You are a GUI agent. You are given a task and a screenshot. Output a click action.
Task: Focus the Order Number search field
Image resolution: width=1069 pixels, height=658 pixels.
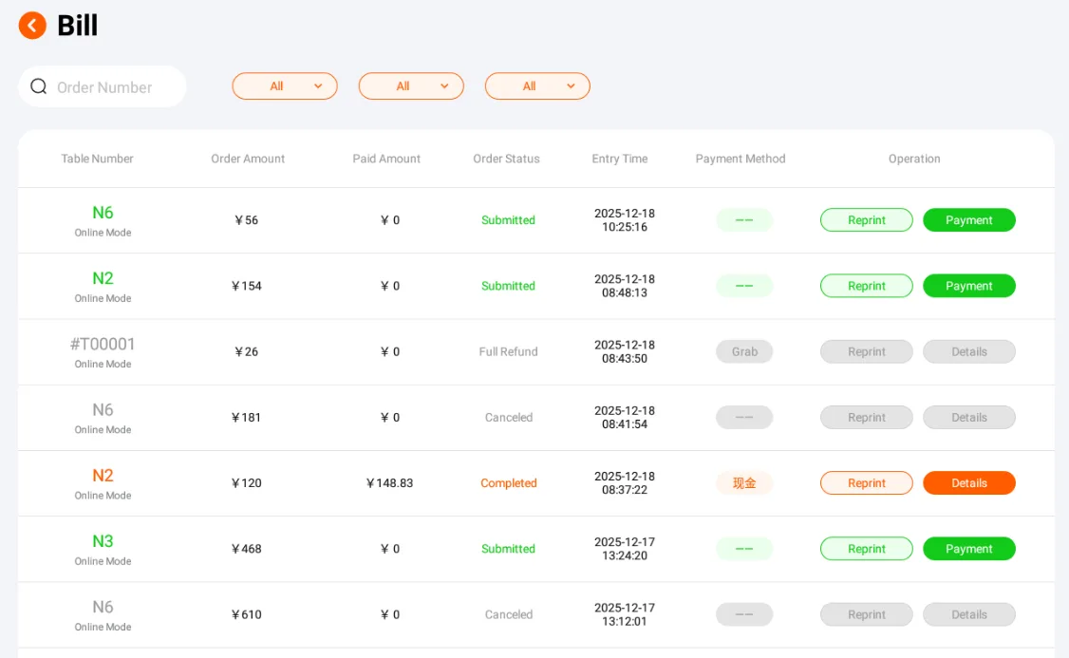[x=103, y=86]
